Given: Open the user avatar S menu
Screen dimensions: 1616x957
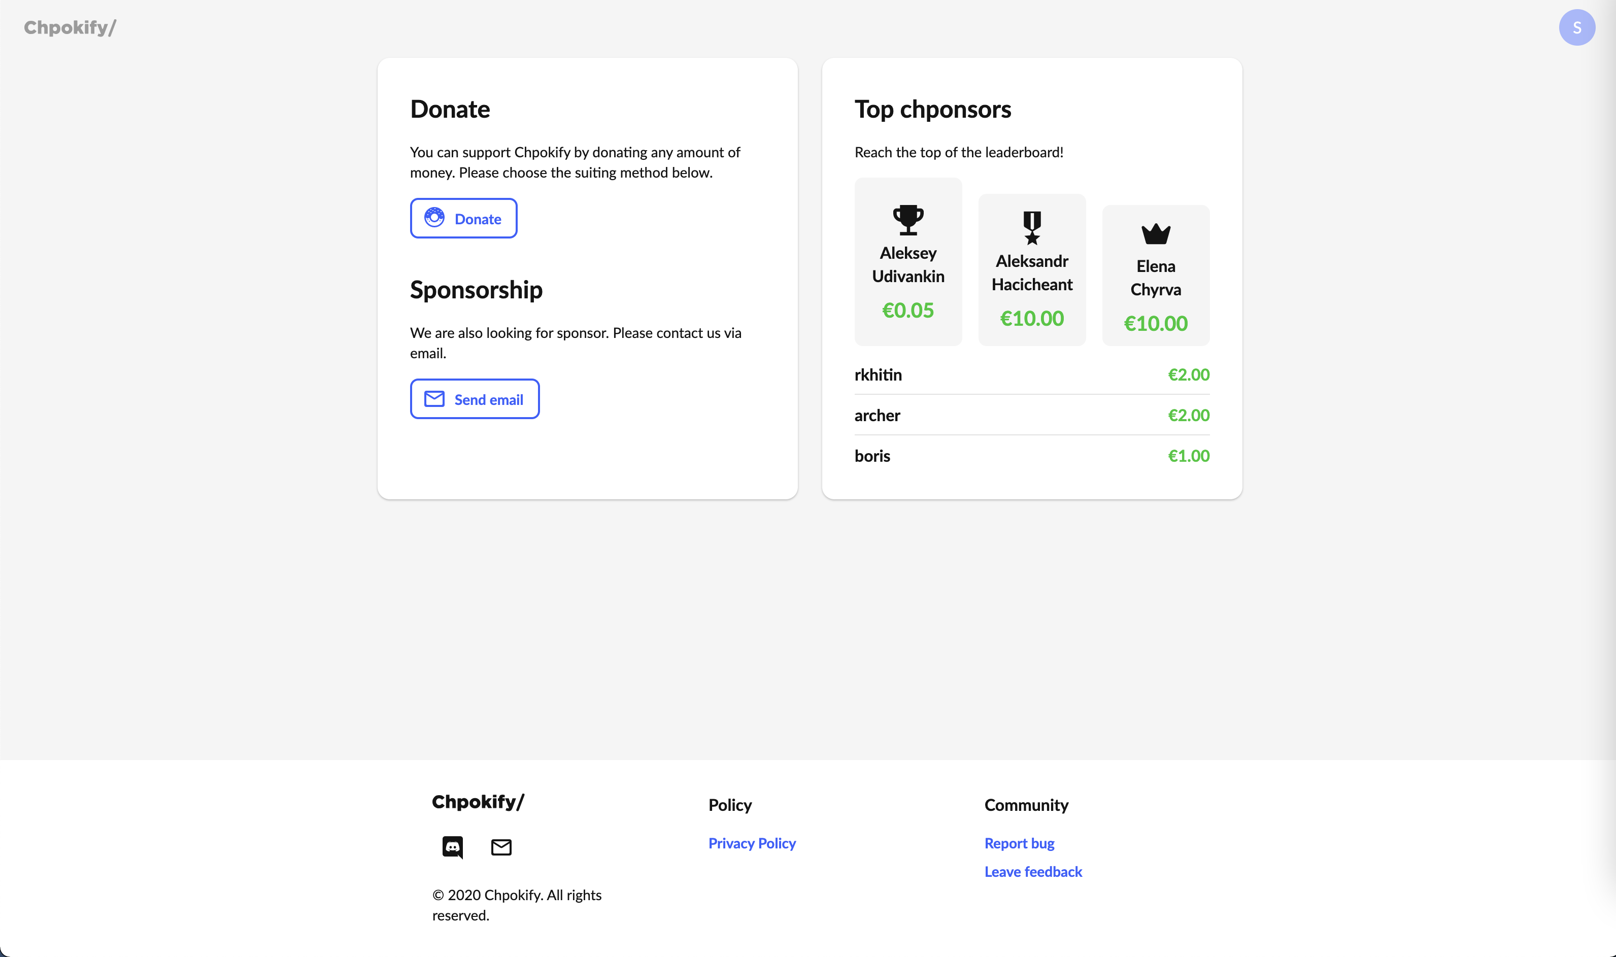Looking at the screenshot, I should pos(1576,27).
